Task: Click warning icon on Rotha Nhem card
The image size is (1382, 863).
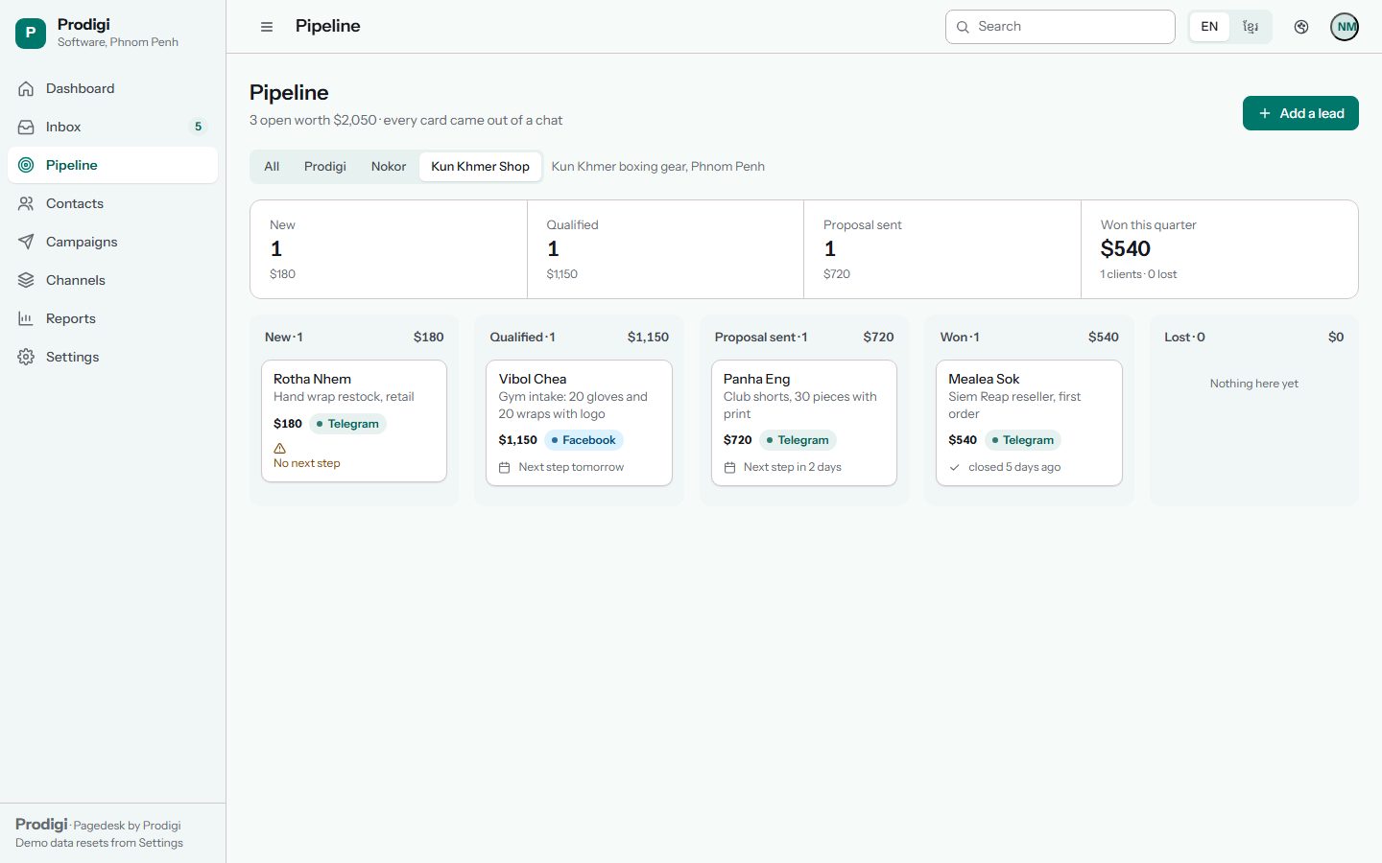Action: 280,448
